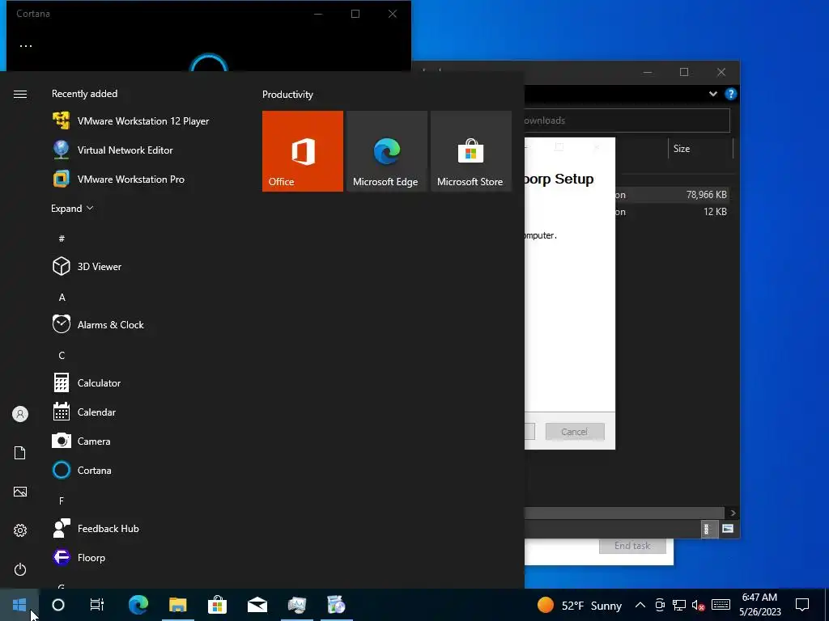The width and height of the screenshot is (829, 621).
Task: Open the Microsoft Store tile
Action: point(470,151)
